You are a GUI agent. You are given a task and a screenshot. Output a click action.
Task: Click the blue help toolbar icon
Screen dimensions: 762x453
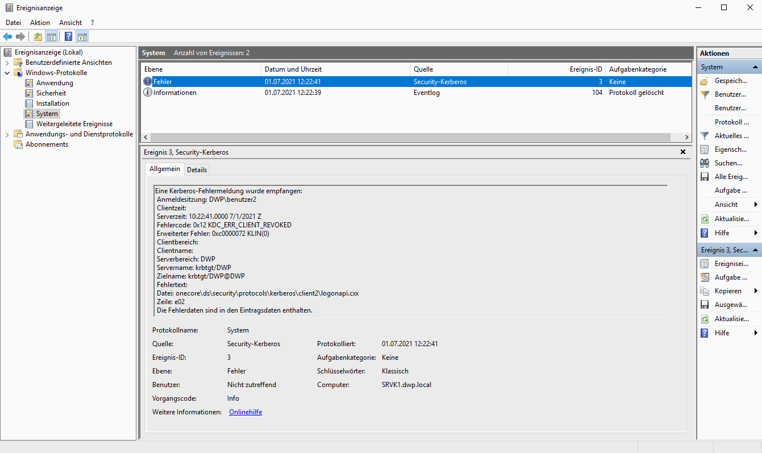click(x=68, y=37)
